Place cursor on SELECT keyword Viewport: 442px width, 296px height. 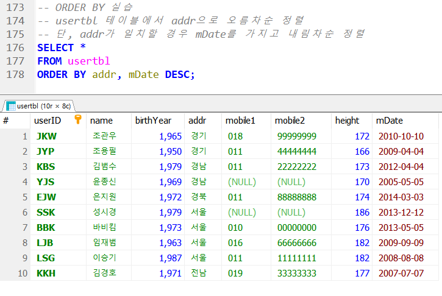55,48
